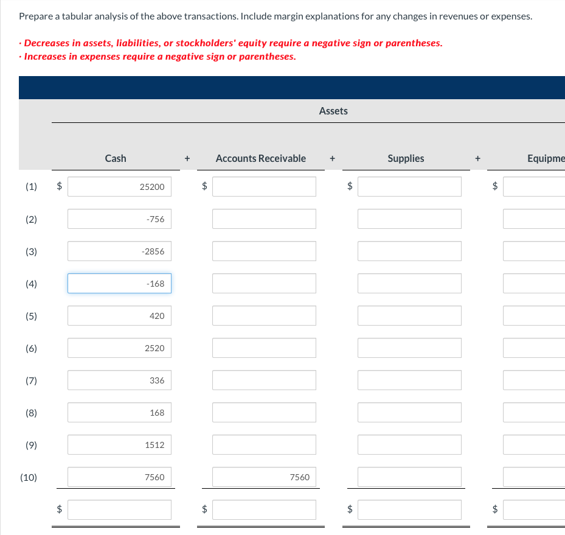Select the Cash field showing -756

point(119,219)
